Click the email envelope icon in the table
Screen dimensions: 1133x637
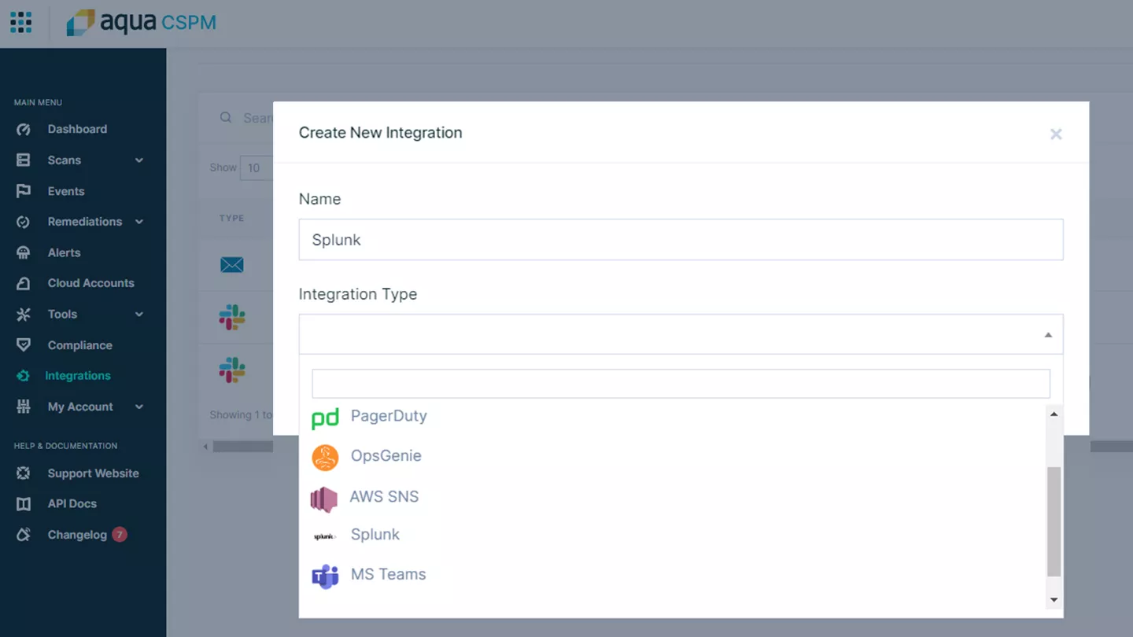coord(231,265)
